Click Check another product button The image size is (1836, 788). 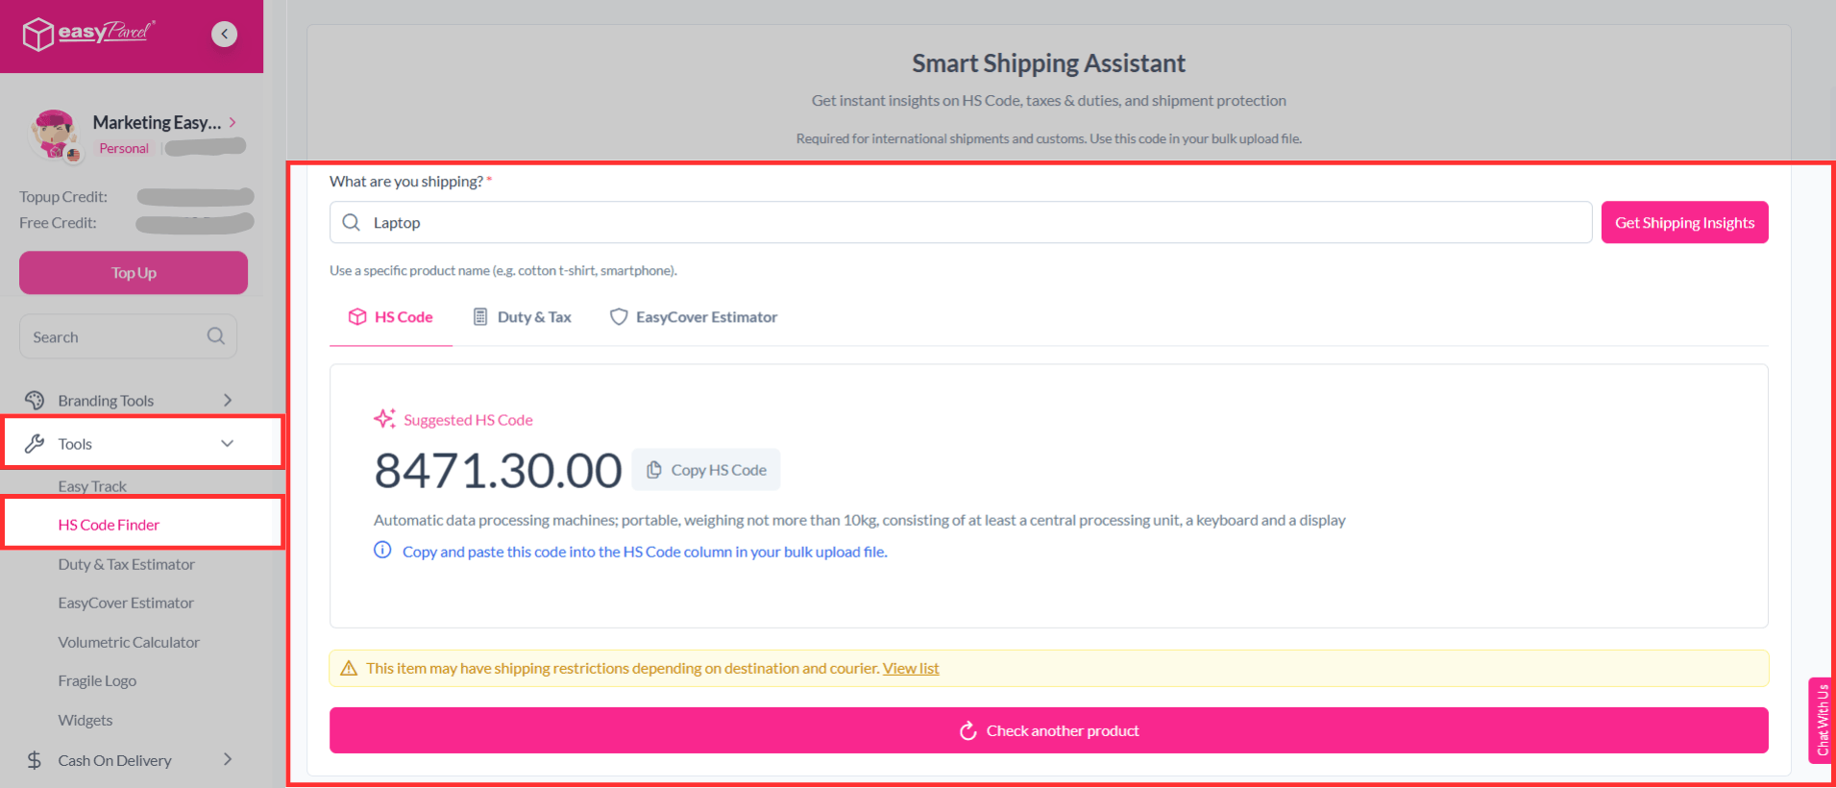pyautogui.click(x=1048, y=731)
